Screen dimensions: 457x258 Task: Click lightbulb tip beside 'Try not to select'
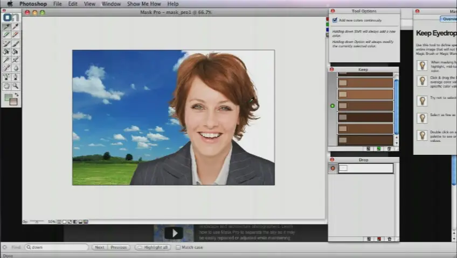click(x=422, y=101)
